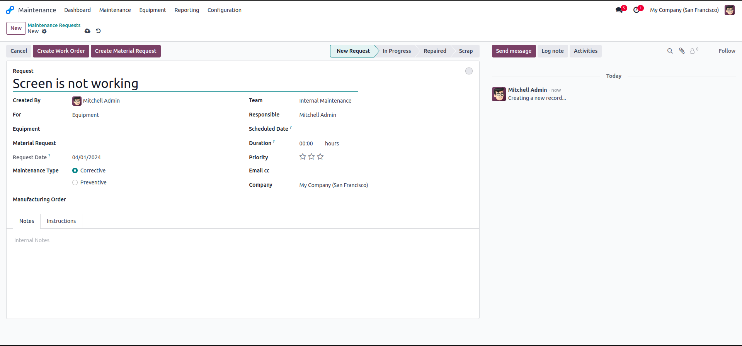
Task: Click the Duration help question mark
Action: tap(274, 142)
